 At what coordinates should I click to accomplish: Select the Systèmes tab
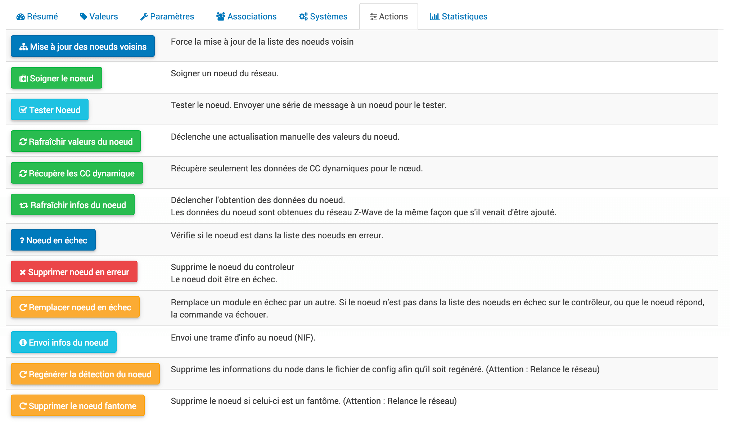point(323,17)
